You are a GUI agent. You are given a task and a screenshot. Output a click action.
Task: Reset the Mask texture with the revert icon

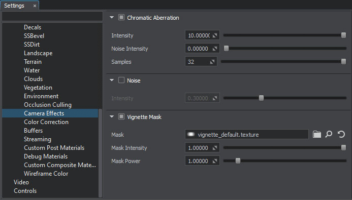[x=341, y=134]
